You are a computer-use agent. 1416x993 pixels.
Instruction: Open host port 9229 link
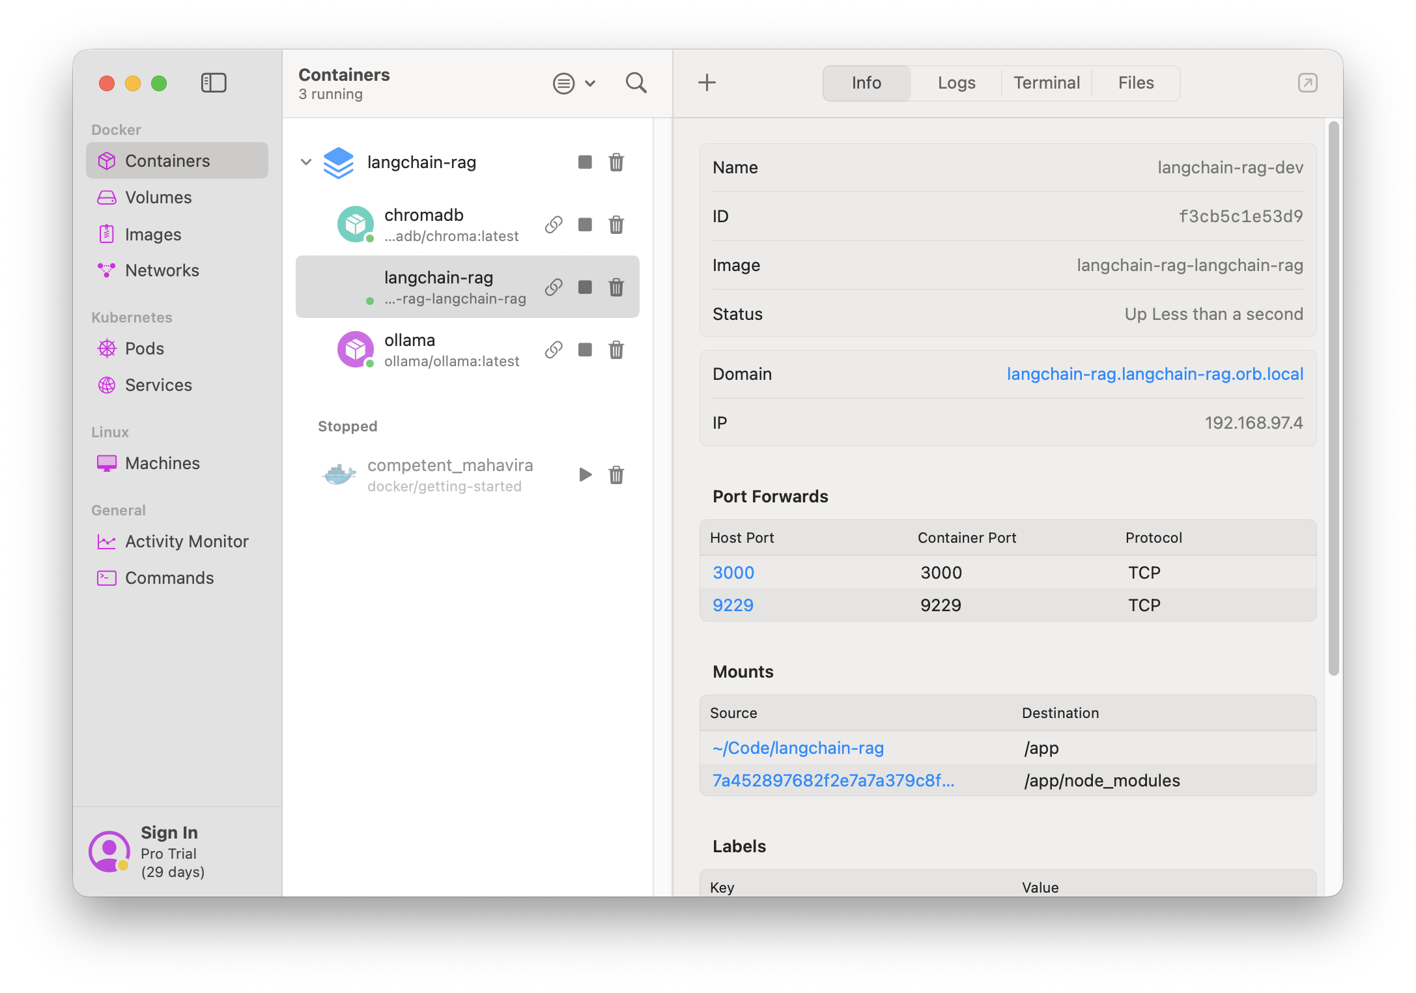coord(733,605)
